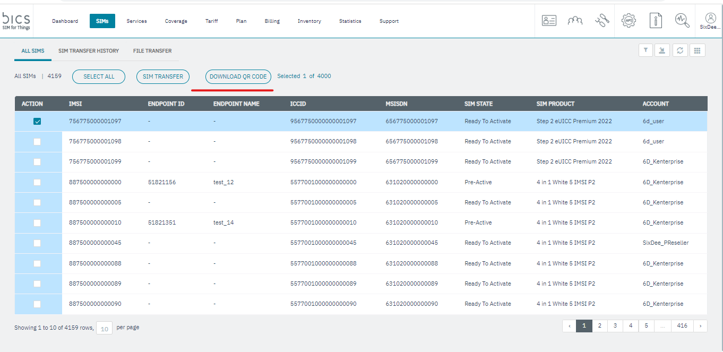Click the wrench tools icon
Viewport: 723px width, 352px height.
tap(602, 21)
